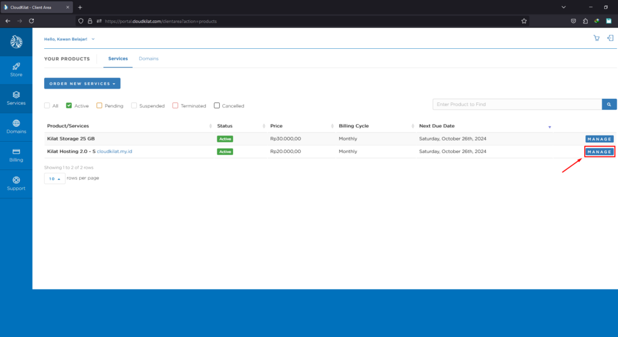The image size is (618, 337).
Task: Switch to the Domains tab beside Services
Action: point(148,58)
